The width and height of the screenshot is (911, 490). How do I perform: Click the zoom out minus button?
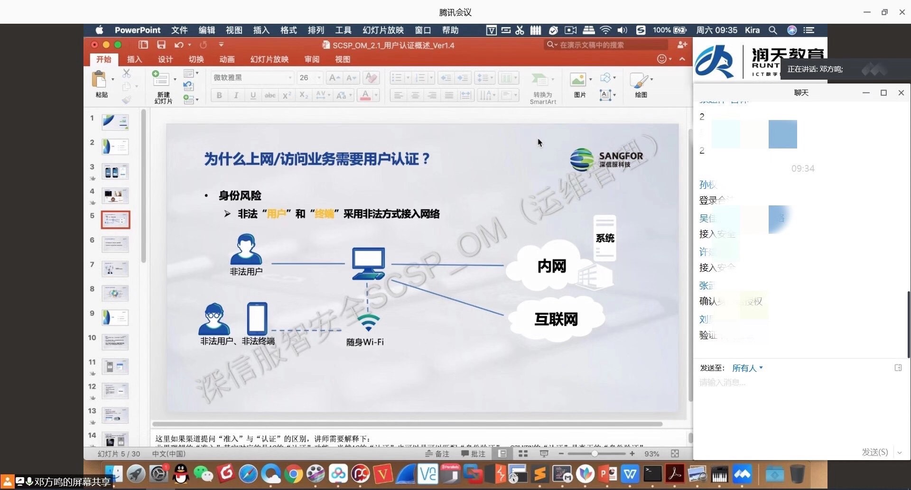pyautogui.click(x=561, y=454)
